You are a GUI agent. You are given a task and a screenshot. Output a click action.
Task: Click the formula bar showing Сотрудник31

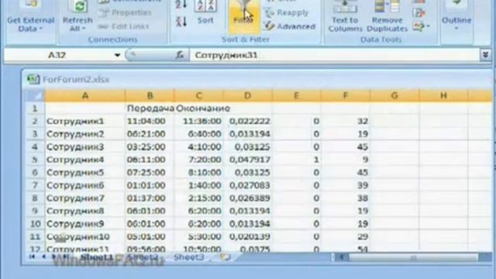click(x=335, y=55)
